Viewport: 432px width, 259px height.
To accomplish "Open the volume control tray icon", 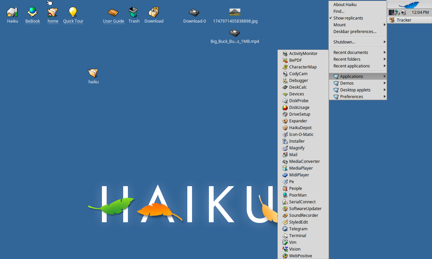I will click(403, 12).
